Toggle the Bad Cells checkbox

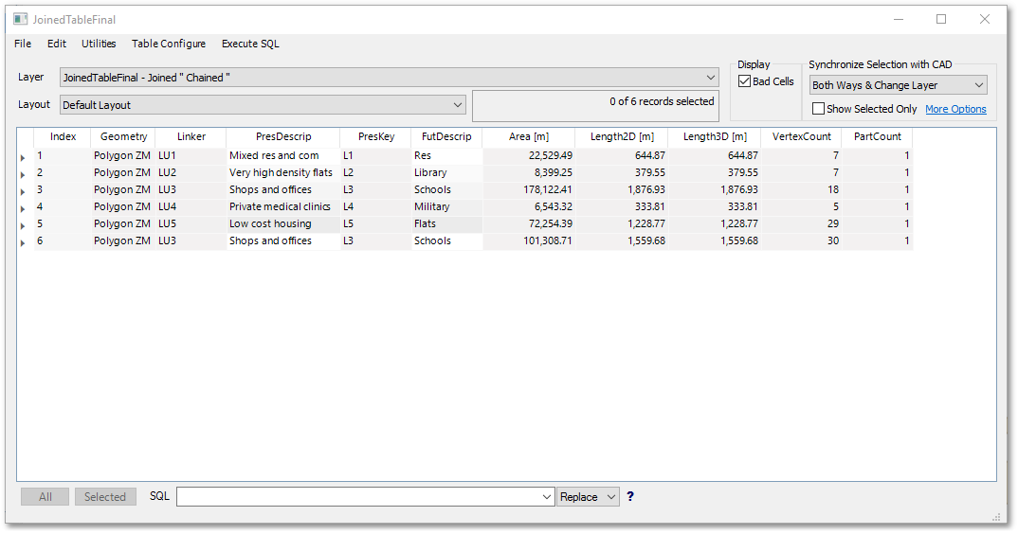pyautogui.click(x=745, y=81)
